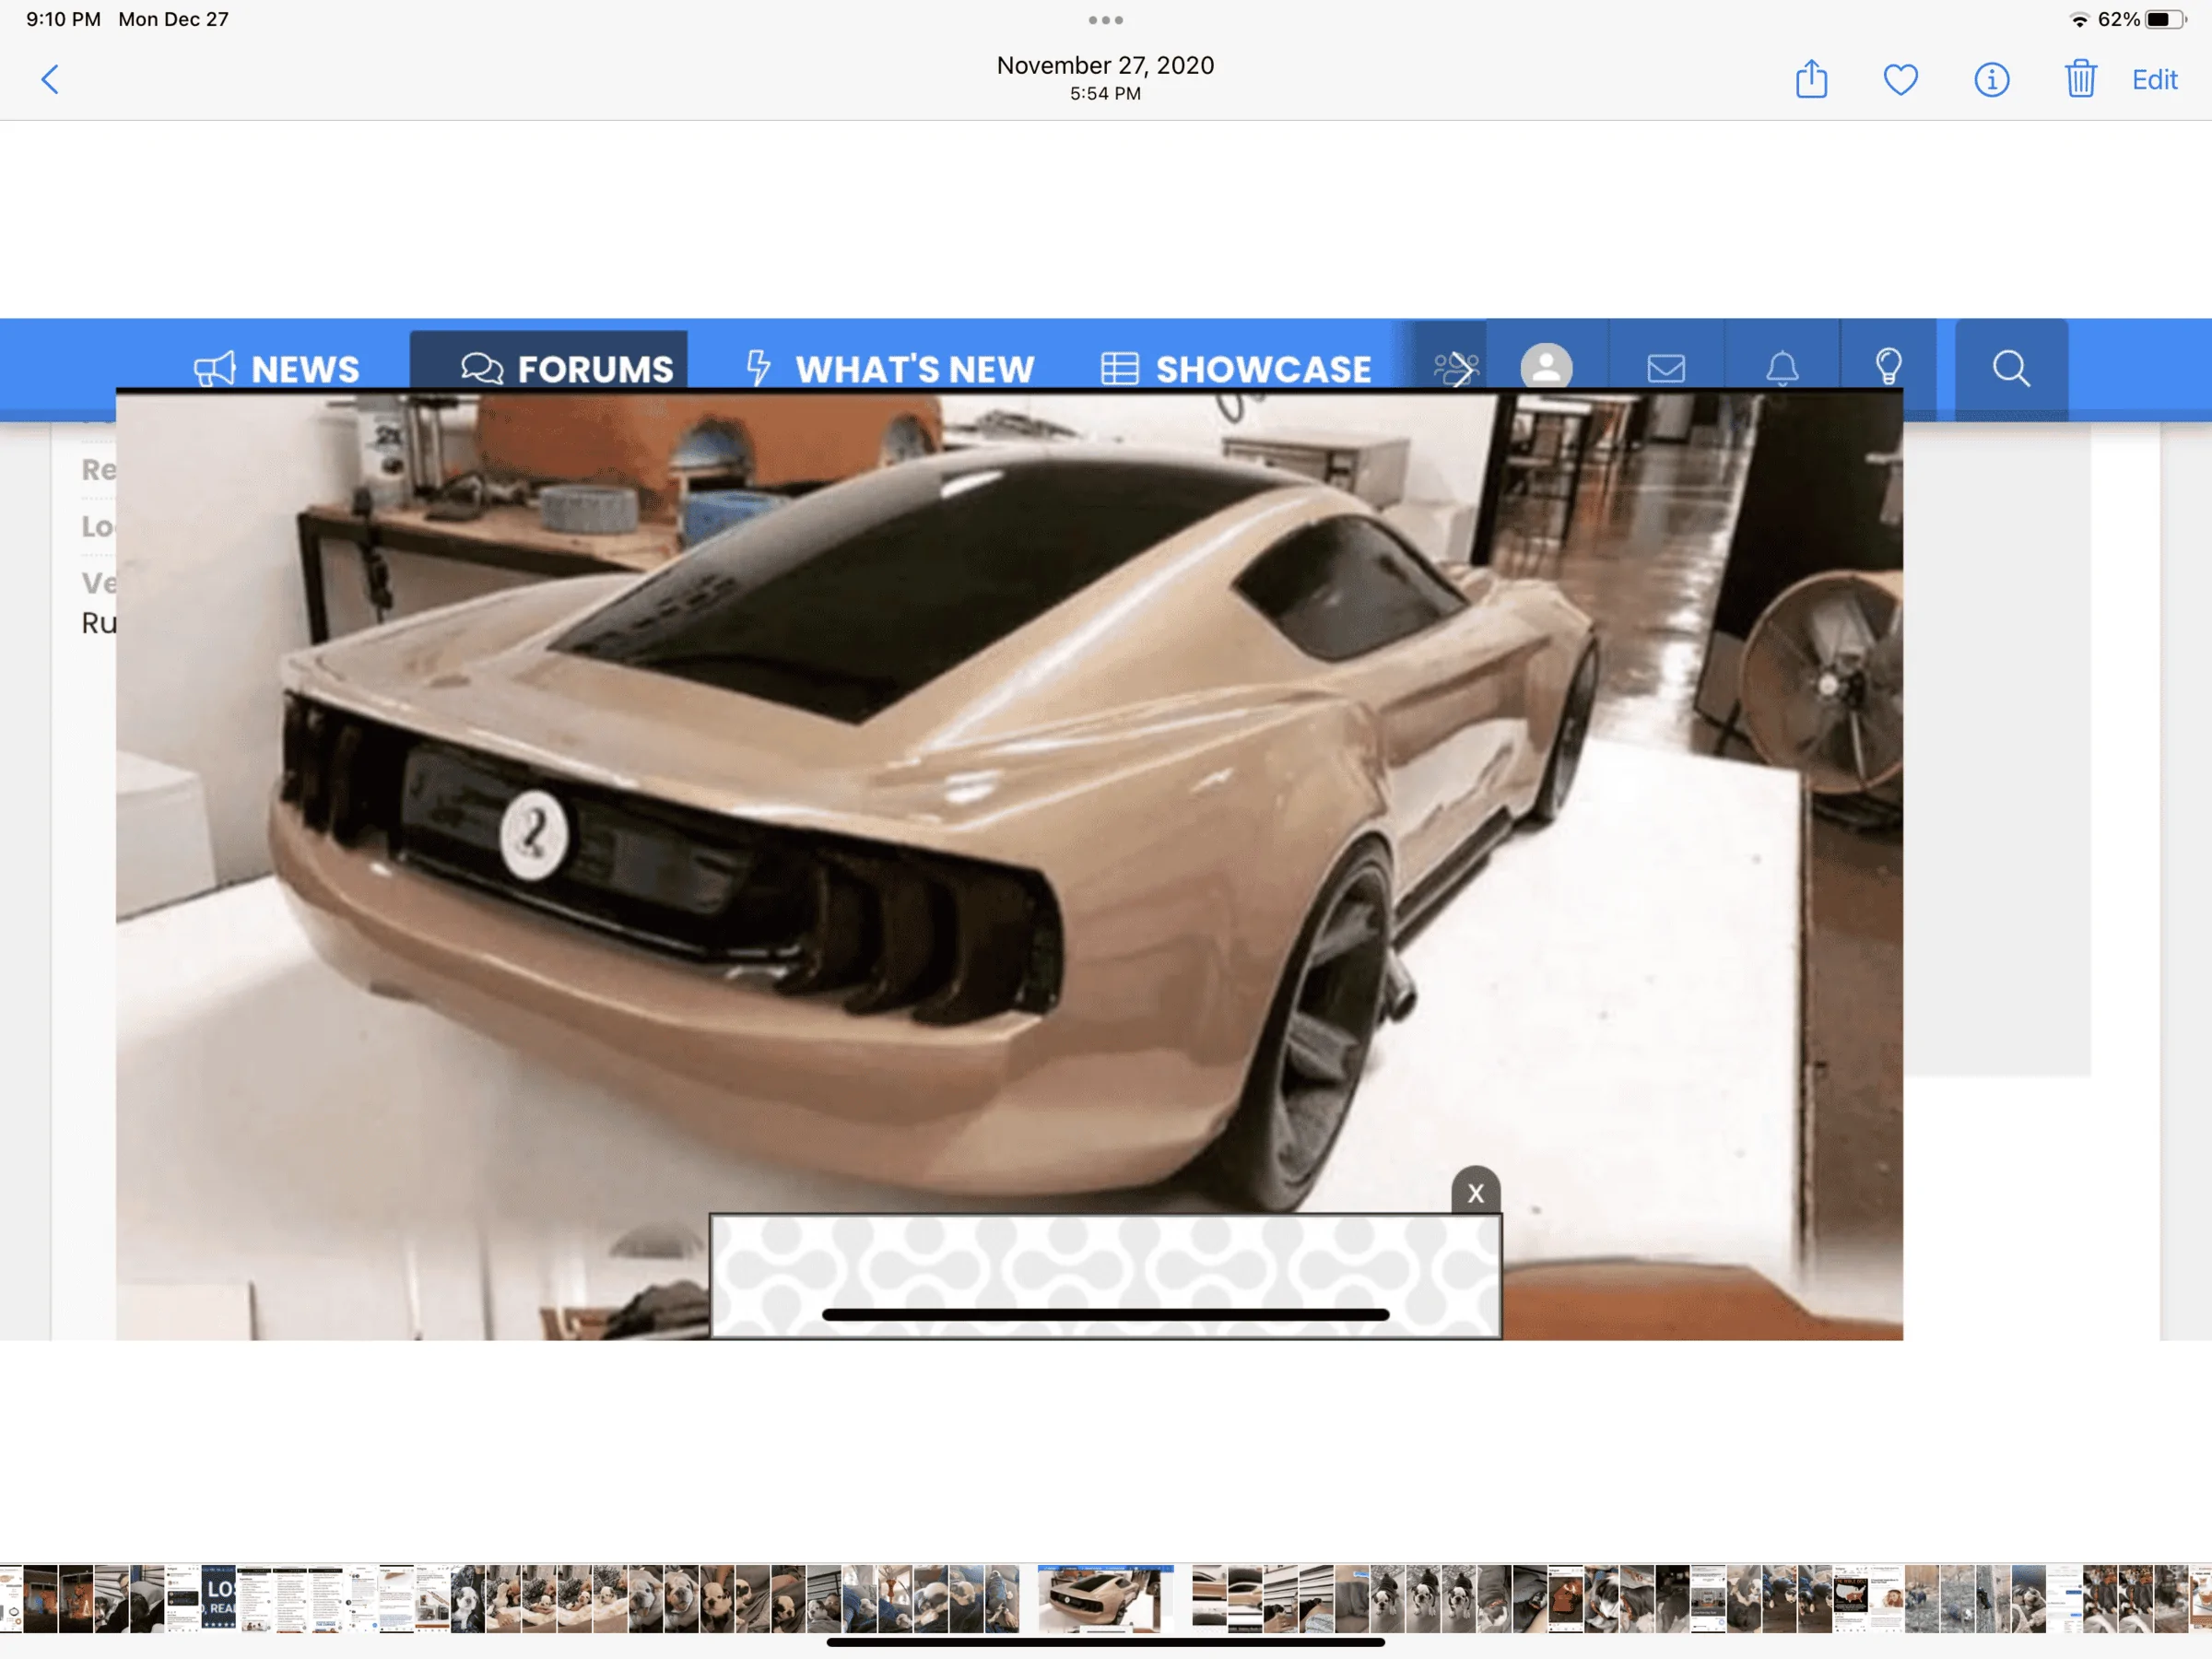This screenshot has width=2212, height=1659.
Task: Open the SHOWCASE tab
Action: coord(1236,369)
